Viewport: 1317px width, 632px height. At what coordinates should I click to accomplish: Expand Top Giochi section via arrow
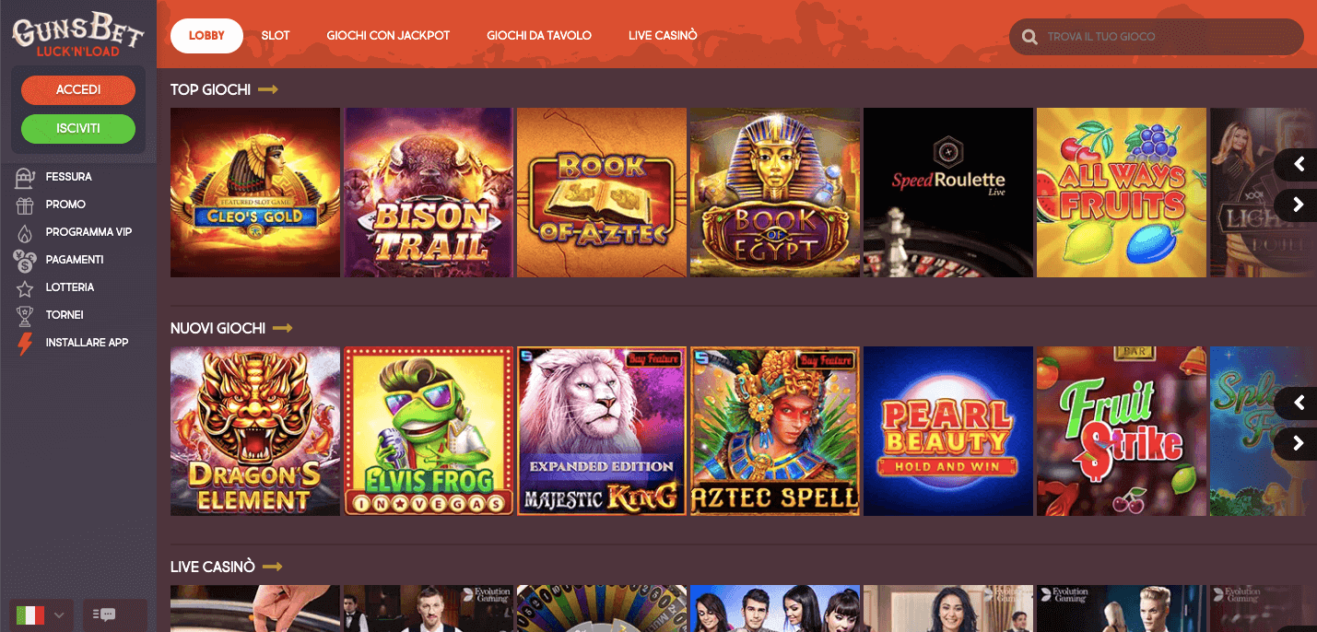click(x=268, y=89)
